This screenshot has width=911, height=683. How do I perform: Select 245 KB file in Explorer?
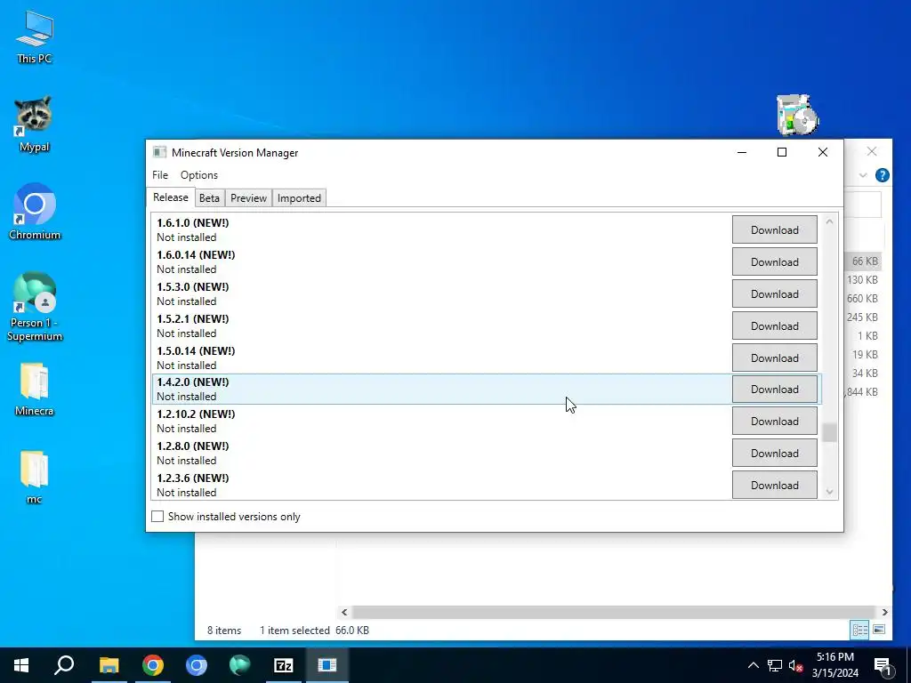click(x=862, y=317)
